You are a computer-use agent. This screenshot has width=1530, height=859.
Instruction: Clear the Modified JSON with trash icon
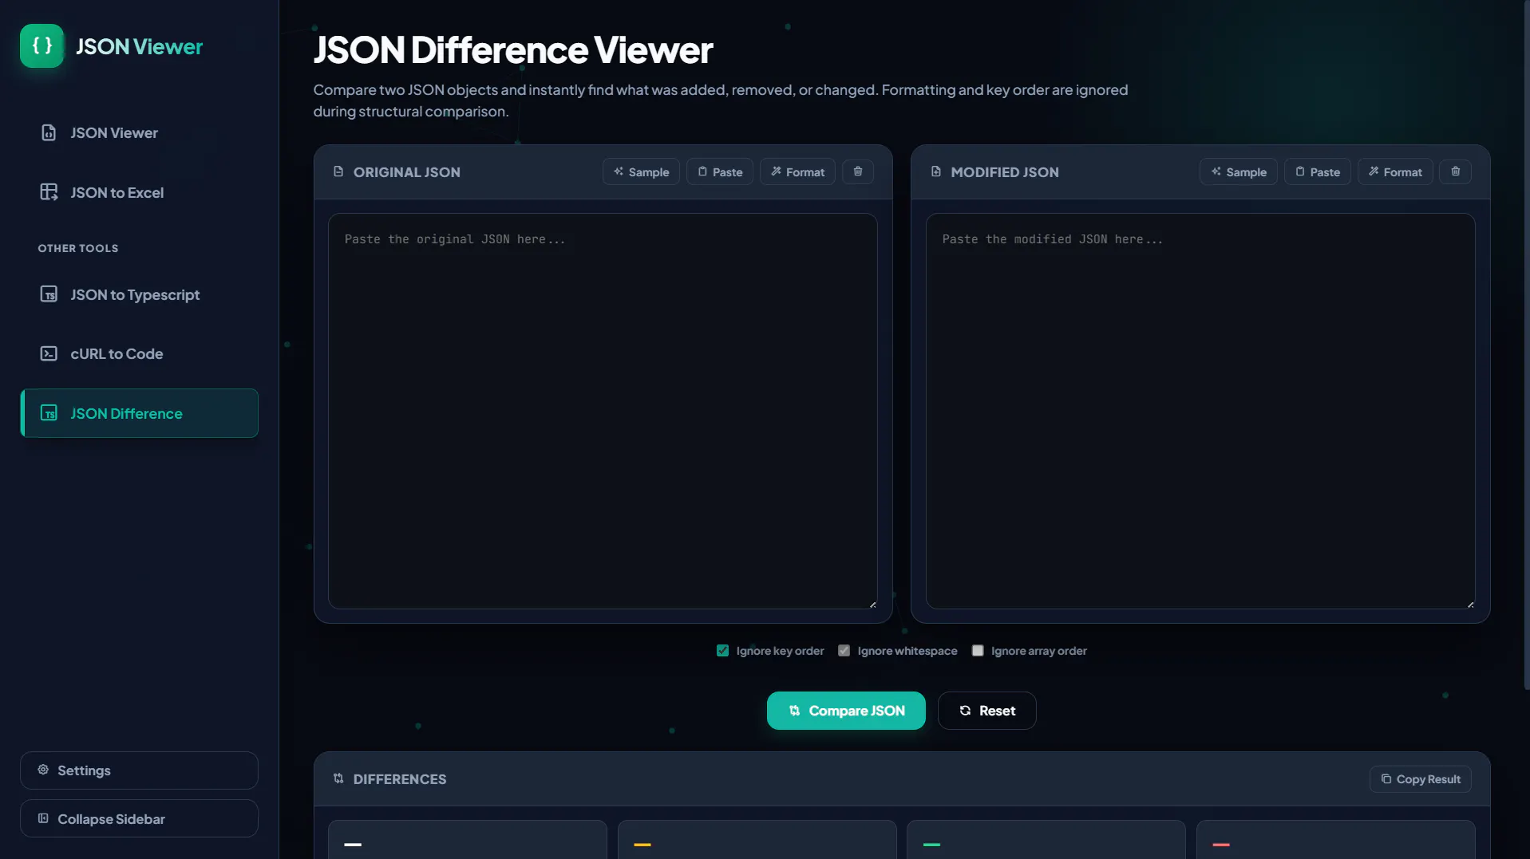(1456, 171)
